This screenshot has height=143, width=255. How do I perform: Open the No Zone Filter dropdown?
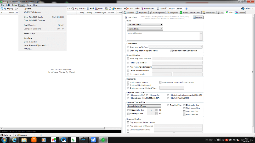click(x=145, y=25)
